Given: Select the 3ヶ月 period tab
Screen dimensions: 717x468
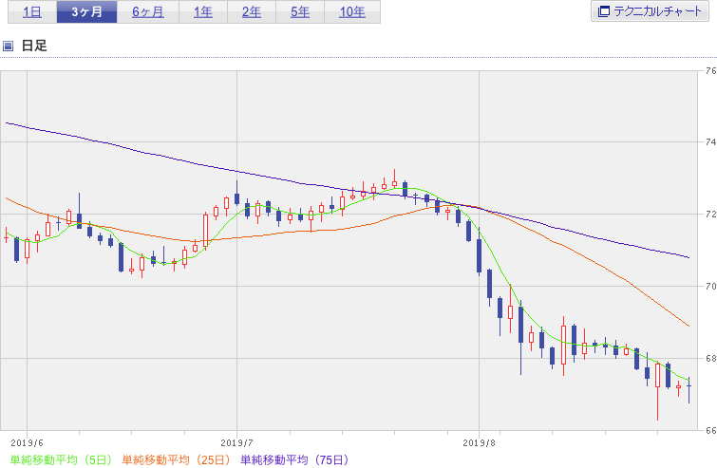Looking at the screenshot, I should pyautogui.click(x=86, y=11).
